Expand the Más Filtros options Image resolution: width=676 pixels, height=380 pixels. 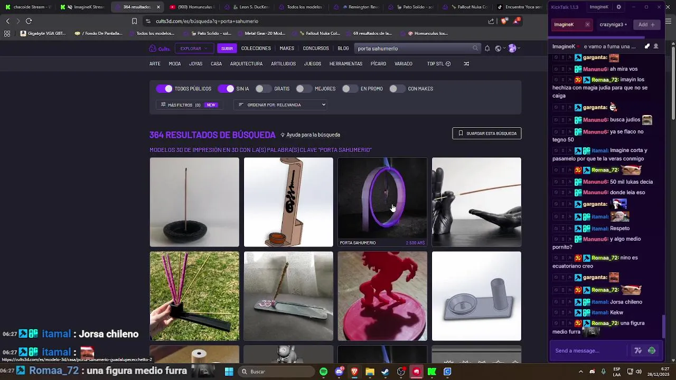pyautogui.click(x=189, y=105)
